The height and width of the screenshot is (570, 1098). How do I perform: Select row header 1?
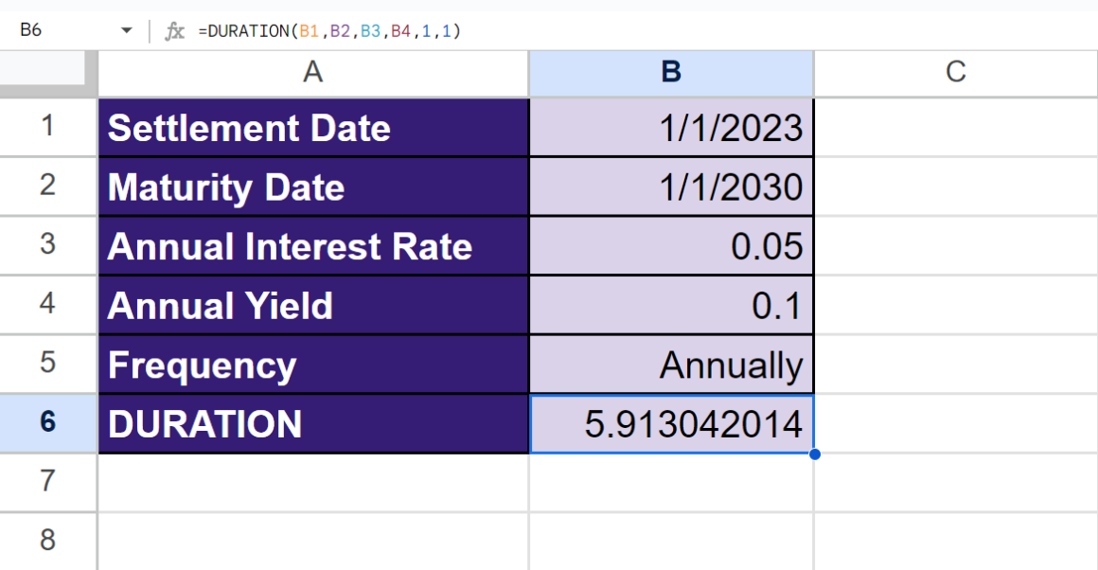(x=47, y=127)
